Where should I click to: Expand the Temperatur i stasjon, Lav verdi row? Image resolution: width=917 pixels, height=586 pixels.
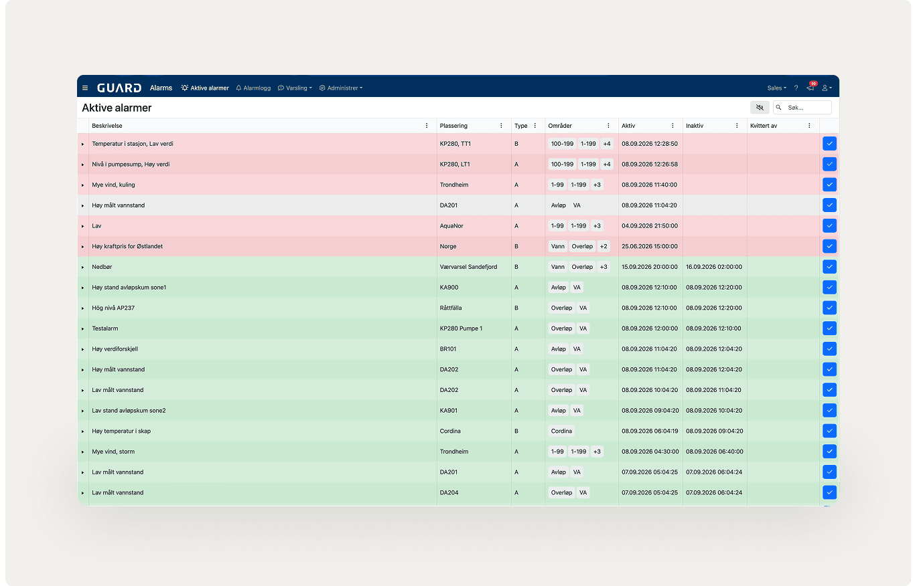(83, 144)
